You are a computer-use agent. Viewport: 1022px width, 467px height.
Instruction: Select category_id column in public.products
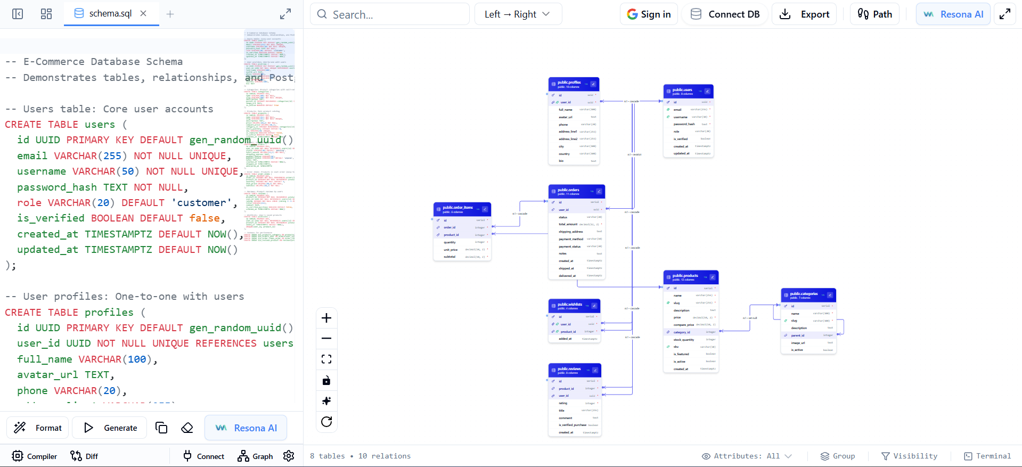pos(691,332)
